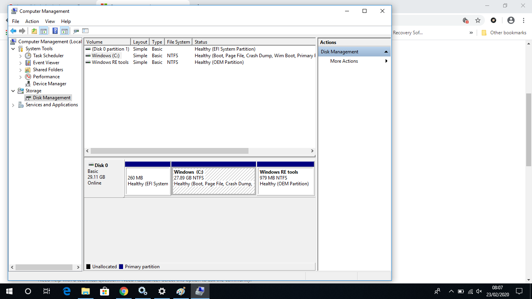Click the blue Primary partition legend swatch
The image size is (532, 299).
click(x=121, y=267)
